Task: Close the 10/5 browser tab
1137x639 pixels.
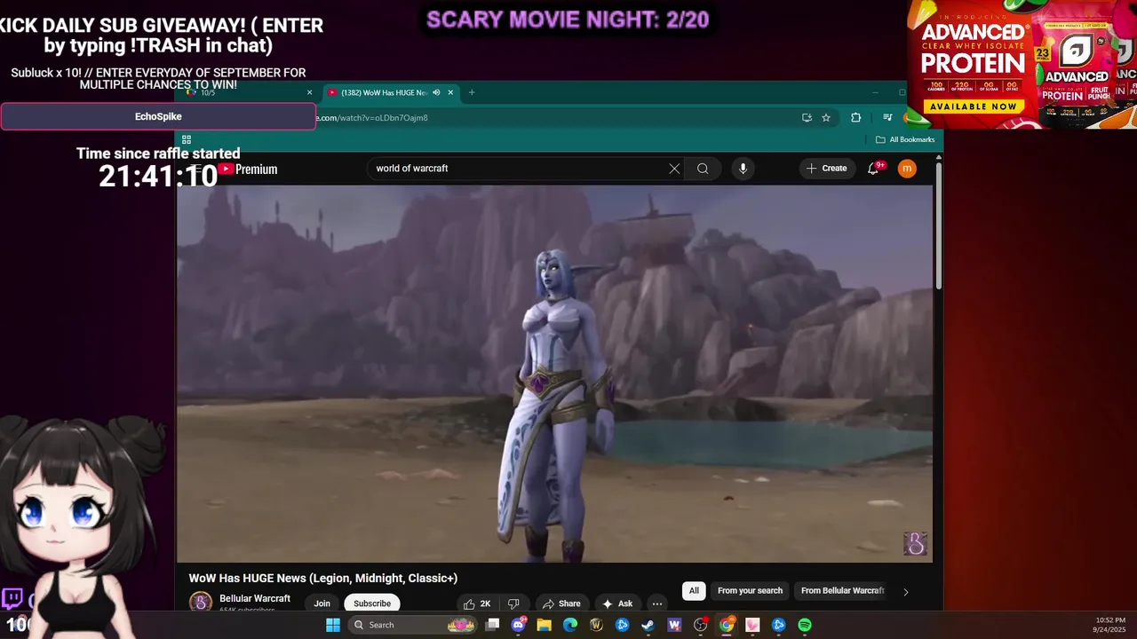Action: [x=309, y=92]
